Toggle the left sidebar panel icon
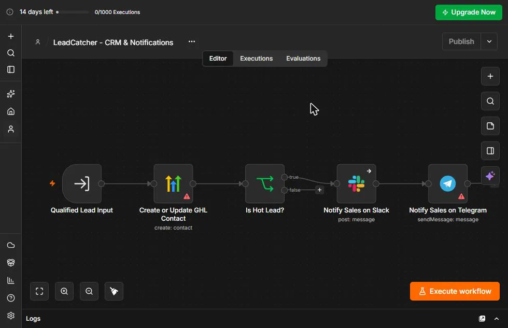The height and width of the screenshot is (328, 508). [11, 69]
